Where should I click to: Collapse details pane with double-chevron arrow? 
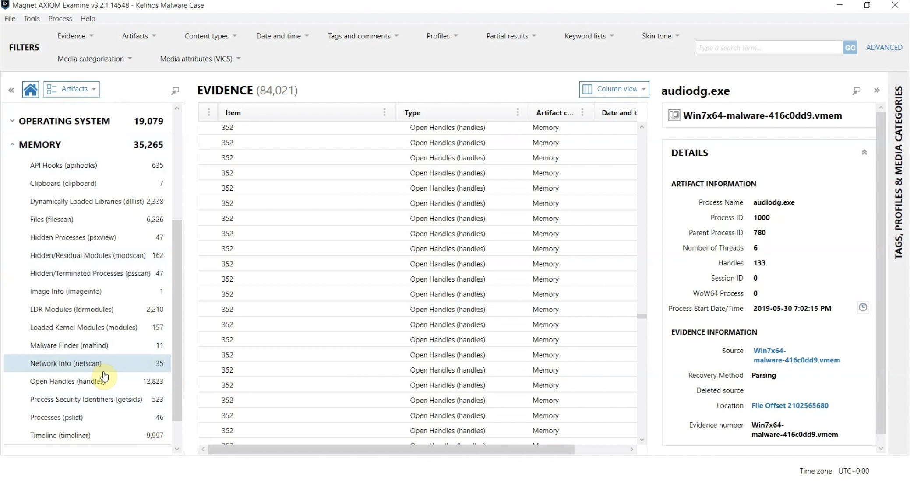[x=877, y=90]
